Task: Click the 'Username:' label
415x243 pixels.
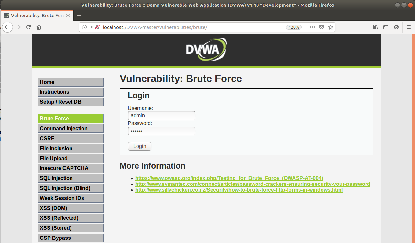Action: [x=140, y=108]
